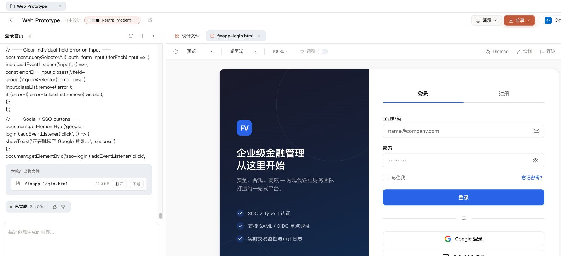Rename the 登录首页 chat with pencil icon

(x=30, y=36)
